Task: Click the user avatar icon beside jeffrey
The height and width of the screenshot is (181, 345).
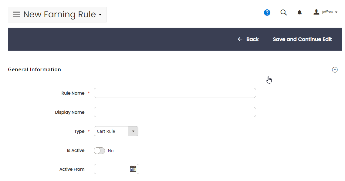Action: click(x=316, y=12)
